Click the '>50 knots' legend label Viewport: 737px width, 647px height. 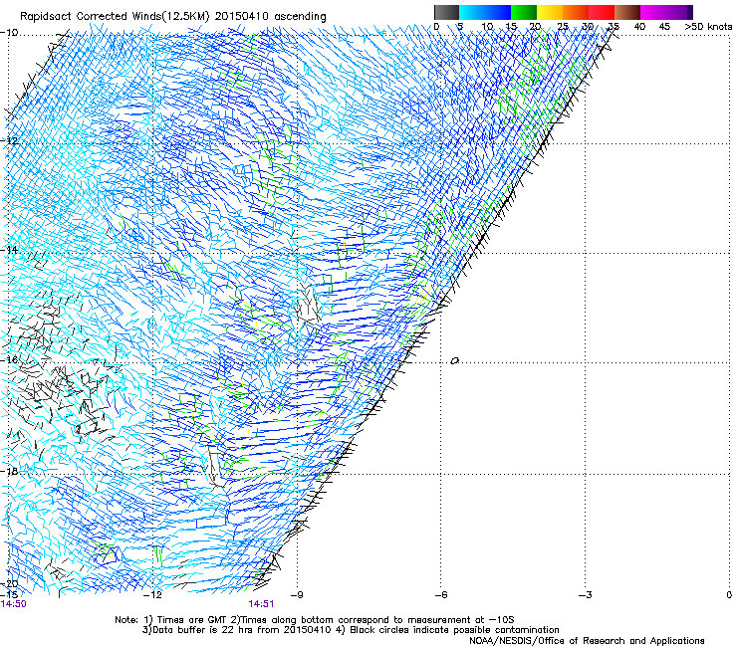708,27
